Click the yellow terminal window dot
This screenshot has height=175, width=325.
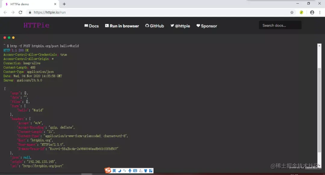[14, 38]
